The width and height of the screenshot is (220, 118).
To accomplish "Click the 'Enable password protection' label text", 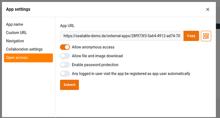I will (95, 65).
